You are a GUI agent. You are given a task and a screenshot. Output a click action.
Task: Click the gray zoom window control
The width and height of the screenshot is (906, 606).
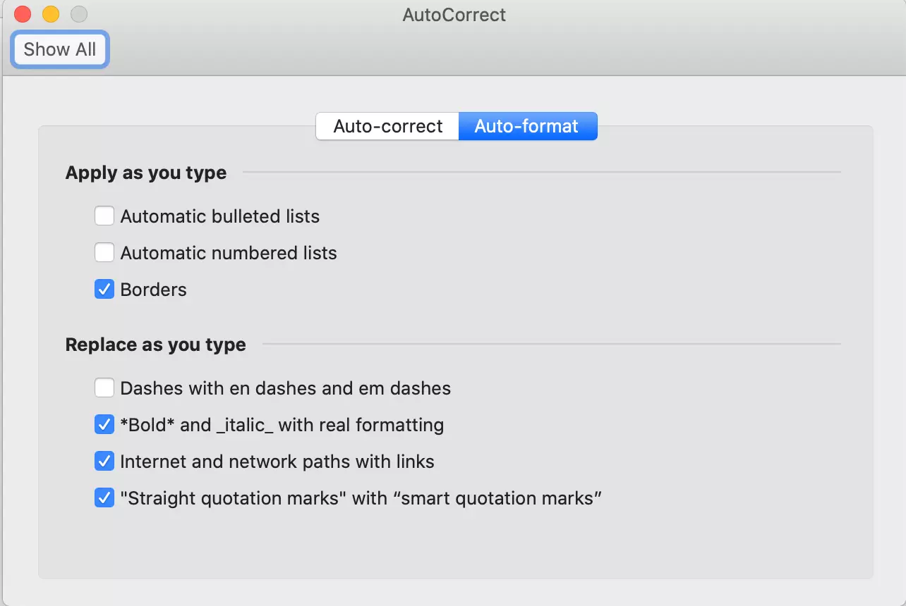78,13
